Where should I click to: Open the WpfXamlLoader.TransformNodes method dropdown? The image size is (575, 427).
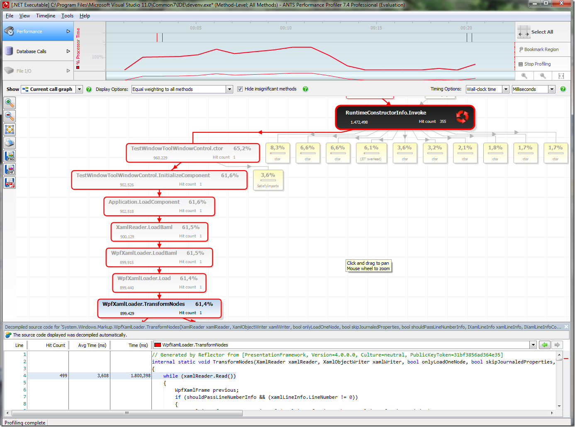533,345
